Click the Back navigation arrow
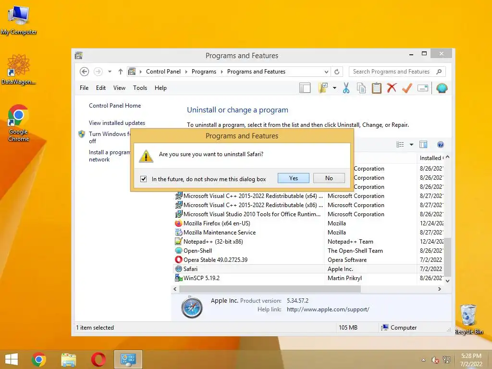The image size is (492, 369). (84, 72)
